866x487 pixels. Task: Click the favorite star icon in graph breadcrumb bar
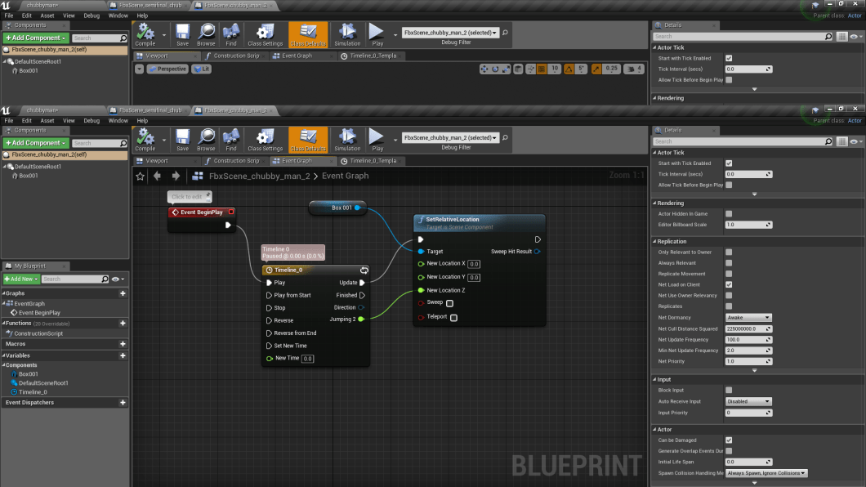tap(141, 176)
